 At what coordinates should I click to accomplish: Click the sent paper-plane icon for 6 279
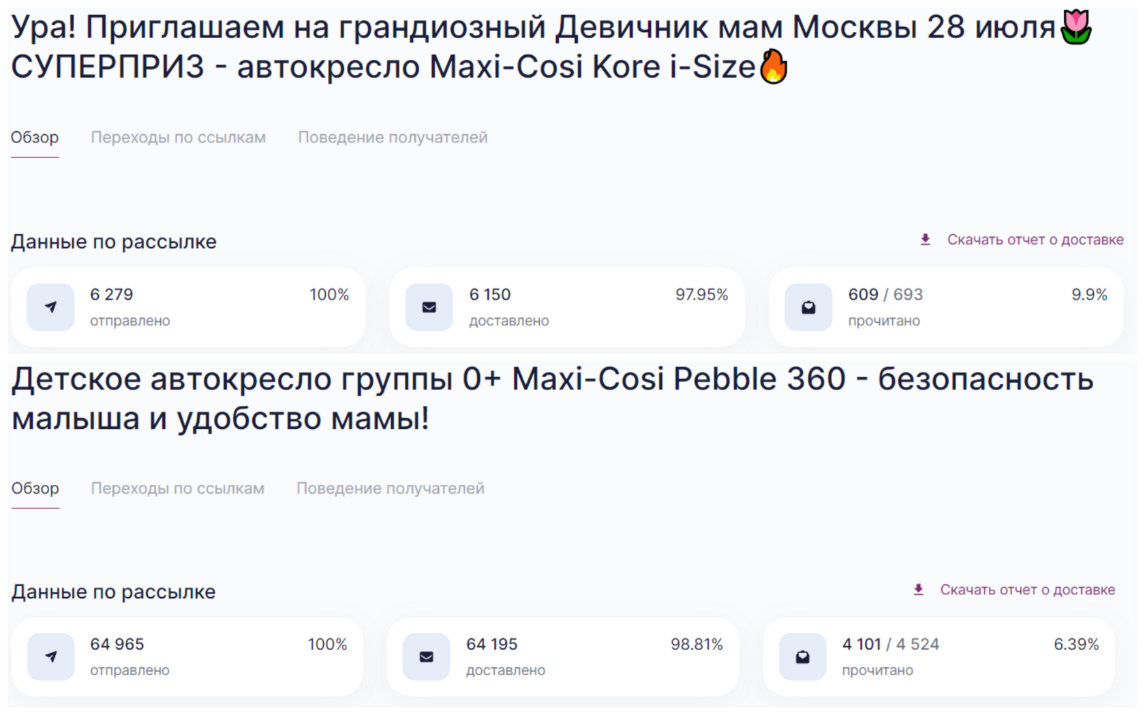(x=50, y=307)
